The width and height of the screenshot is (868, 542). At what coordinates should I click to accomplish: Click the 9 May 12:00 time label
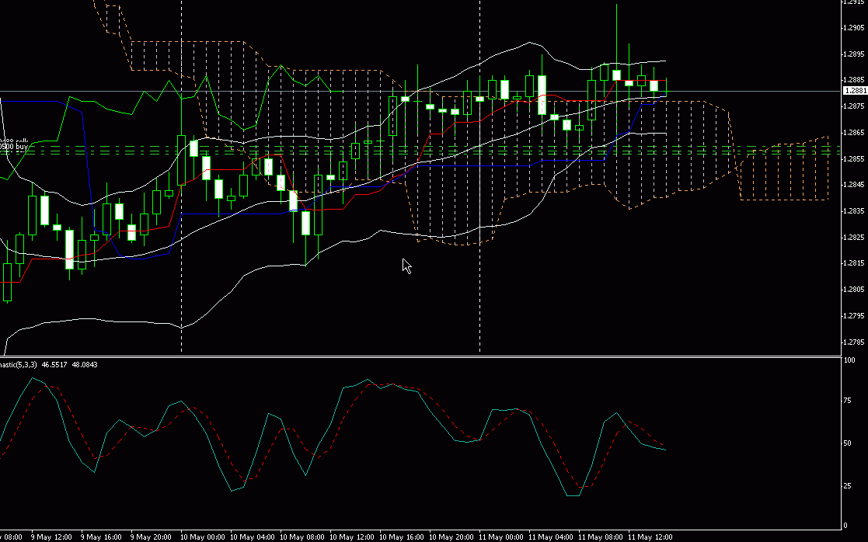pos(52,537)
